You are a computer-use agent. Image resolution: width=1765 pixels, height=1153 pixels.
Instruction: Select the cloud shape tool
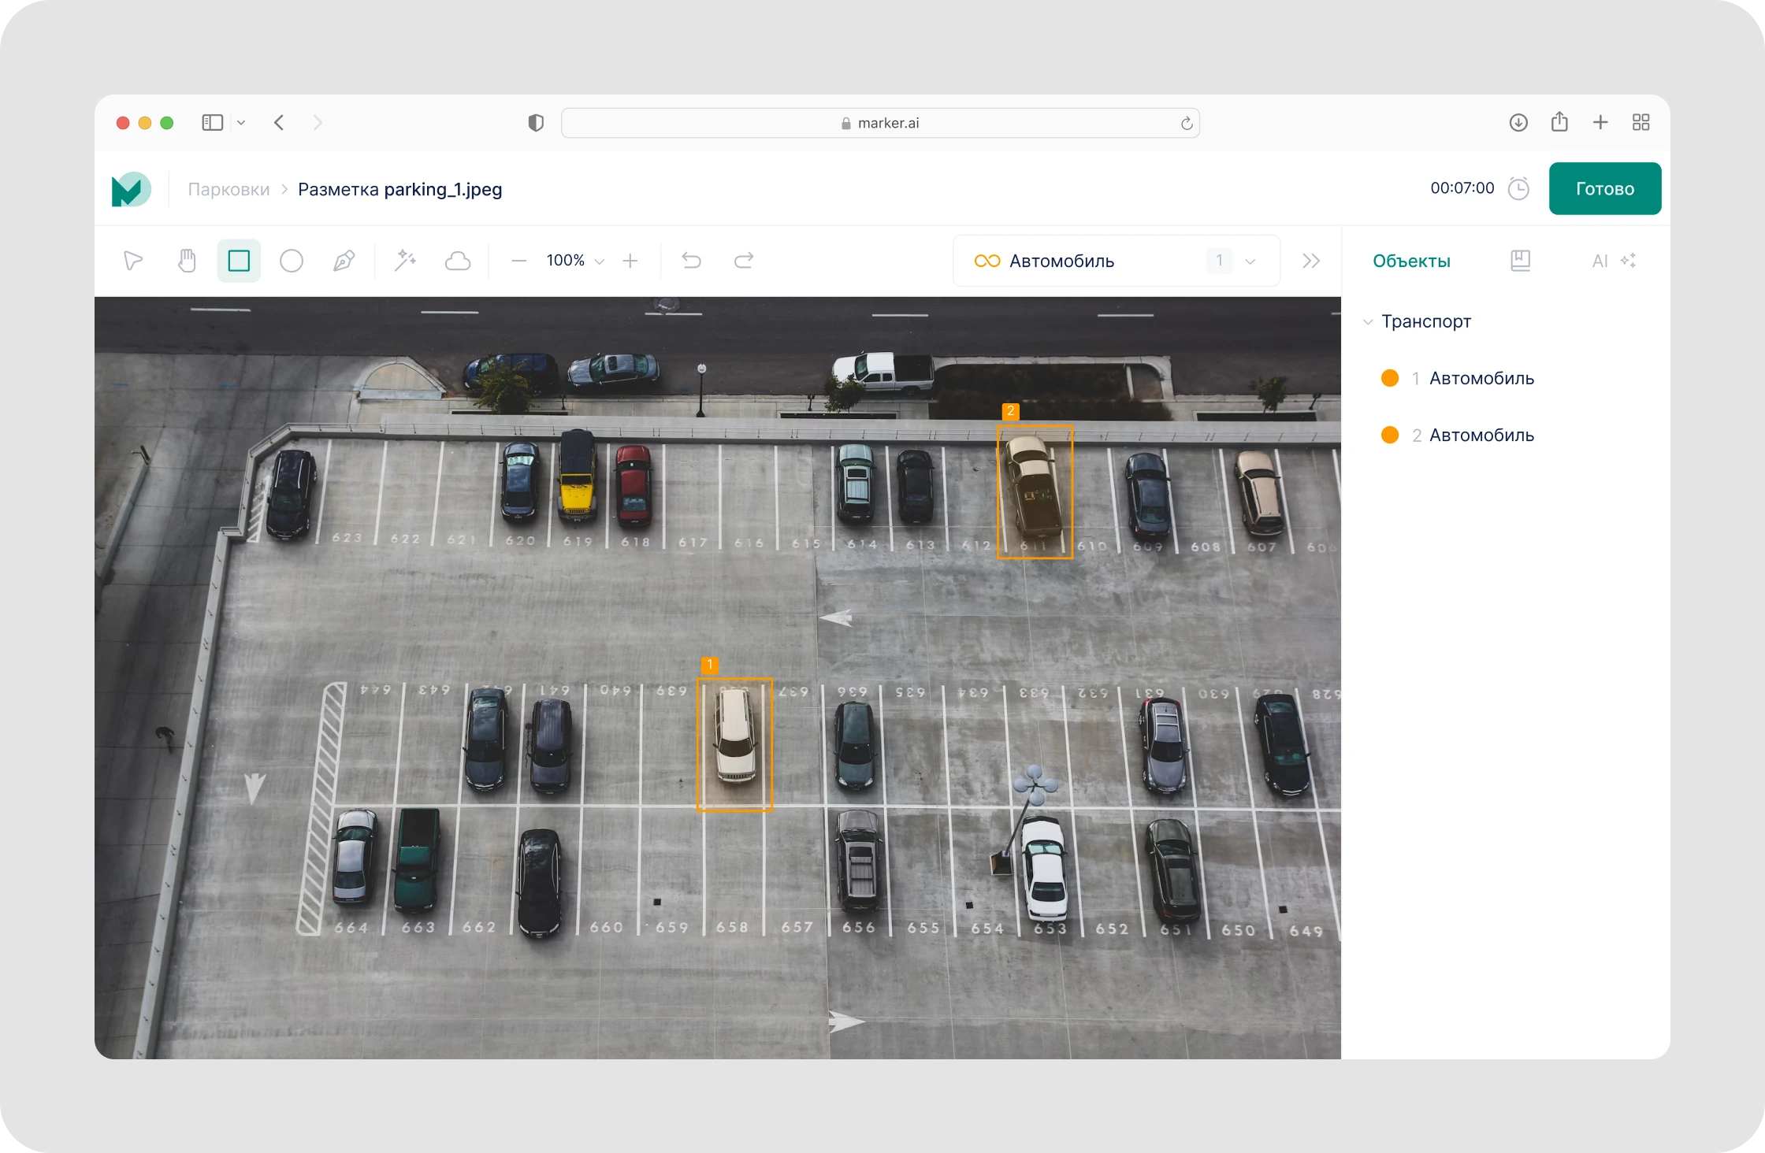pos(458,261)
